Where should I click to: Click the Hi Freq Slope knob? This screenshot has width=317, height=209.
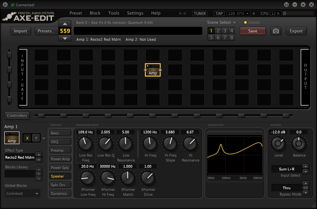(x=170, y=144)
